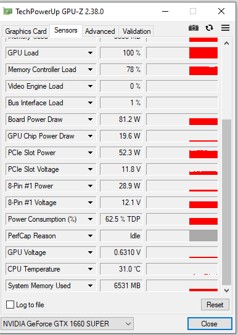
Task: Click the PCIe Slot Power graph
Action: (x=182, y=153)
